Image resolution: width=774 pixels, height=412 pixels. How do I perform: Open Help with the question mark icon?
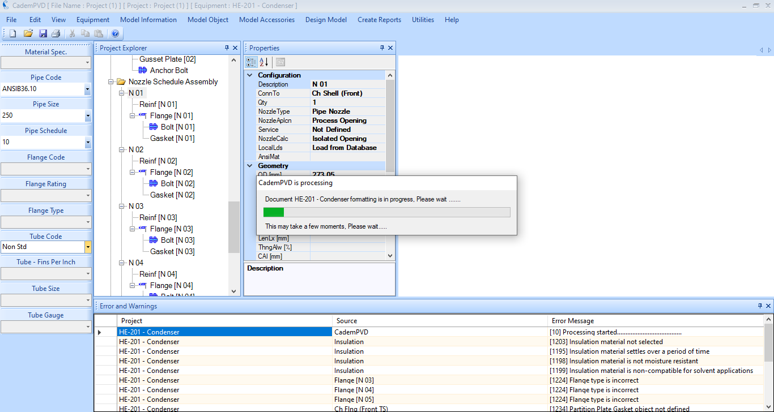(115, 34)
